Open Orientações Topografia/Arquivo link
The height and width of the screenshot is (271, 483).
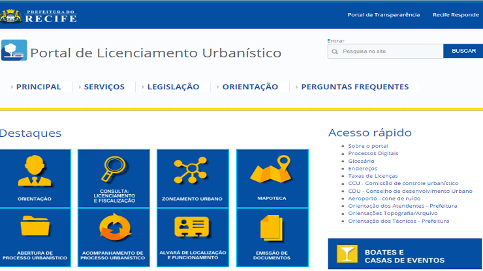click(x=393, y=213)
